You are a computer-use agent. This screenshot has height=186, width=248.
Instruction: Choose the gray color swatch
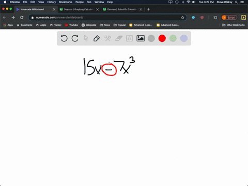click(151, 38)
